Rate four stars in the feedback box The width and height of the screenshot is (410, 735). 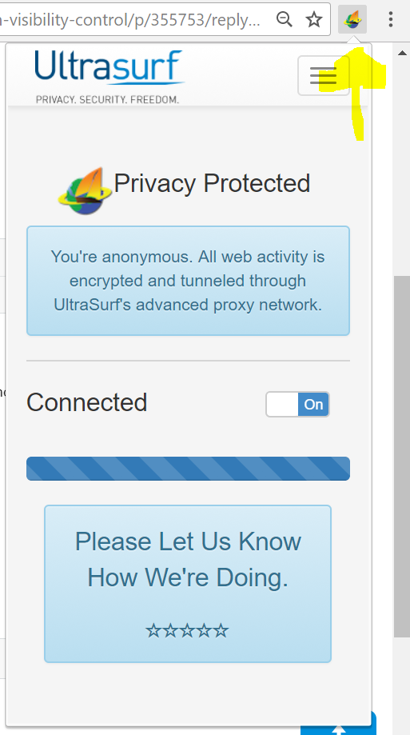pyautogui.click(x=204, y=630)
